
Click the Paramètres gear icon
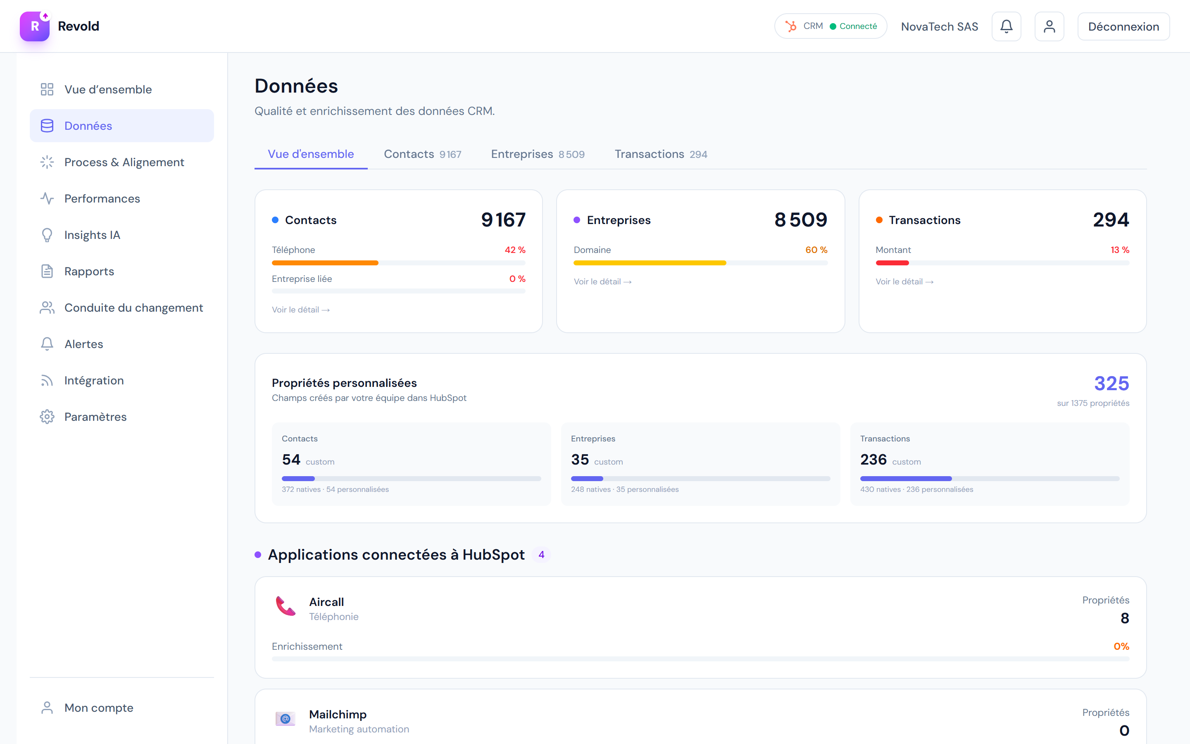coord(47,417)
